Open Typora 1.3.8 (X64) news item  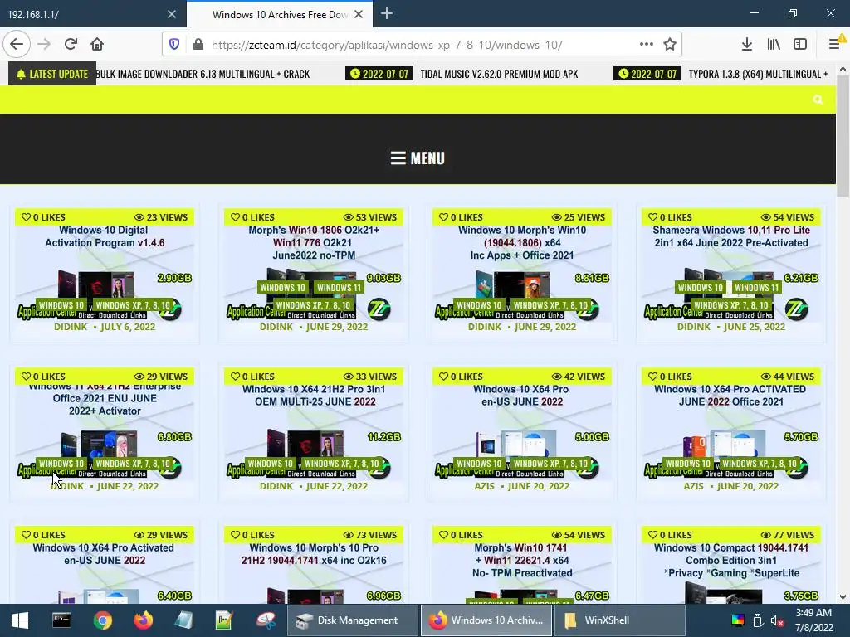pos(759,74)
